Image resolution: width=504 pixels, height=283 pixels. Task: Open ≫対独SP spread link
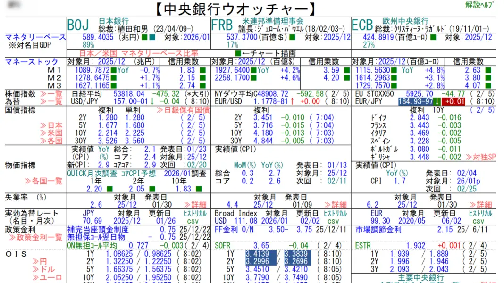[x=480, y=157]
